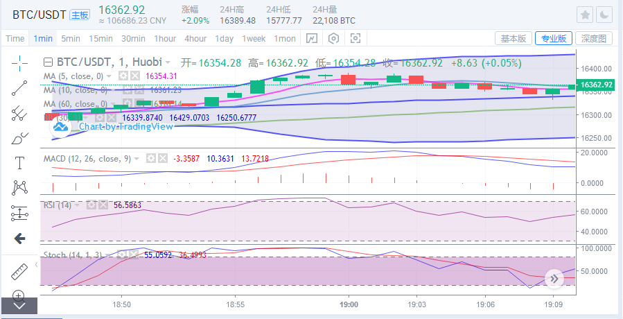The width and height of the screenshot is (623, 319).
Task: Select the 1mon interval
Action: [285, 39]
